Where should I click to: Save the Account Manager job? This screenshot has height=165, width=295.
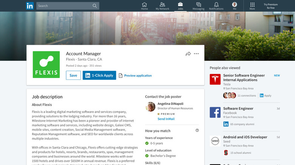(73, 75)
